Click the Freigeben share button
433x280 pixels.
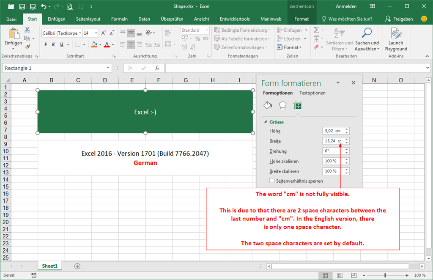399,19
